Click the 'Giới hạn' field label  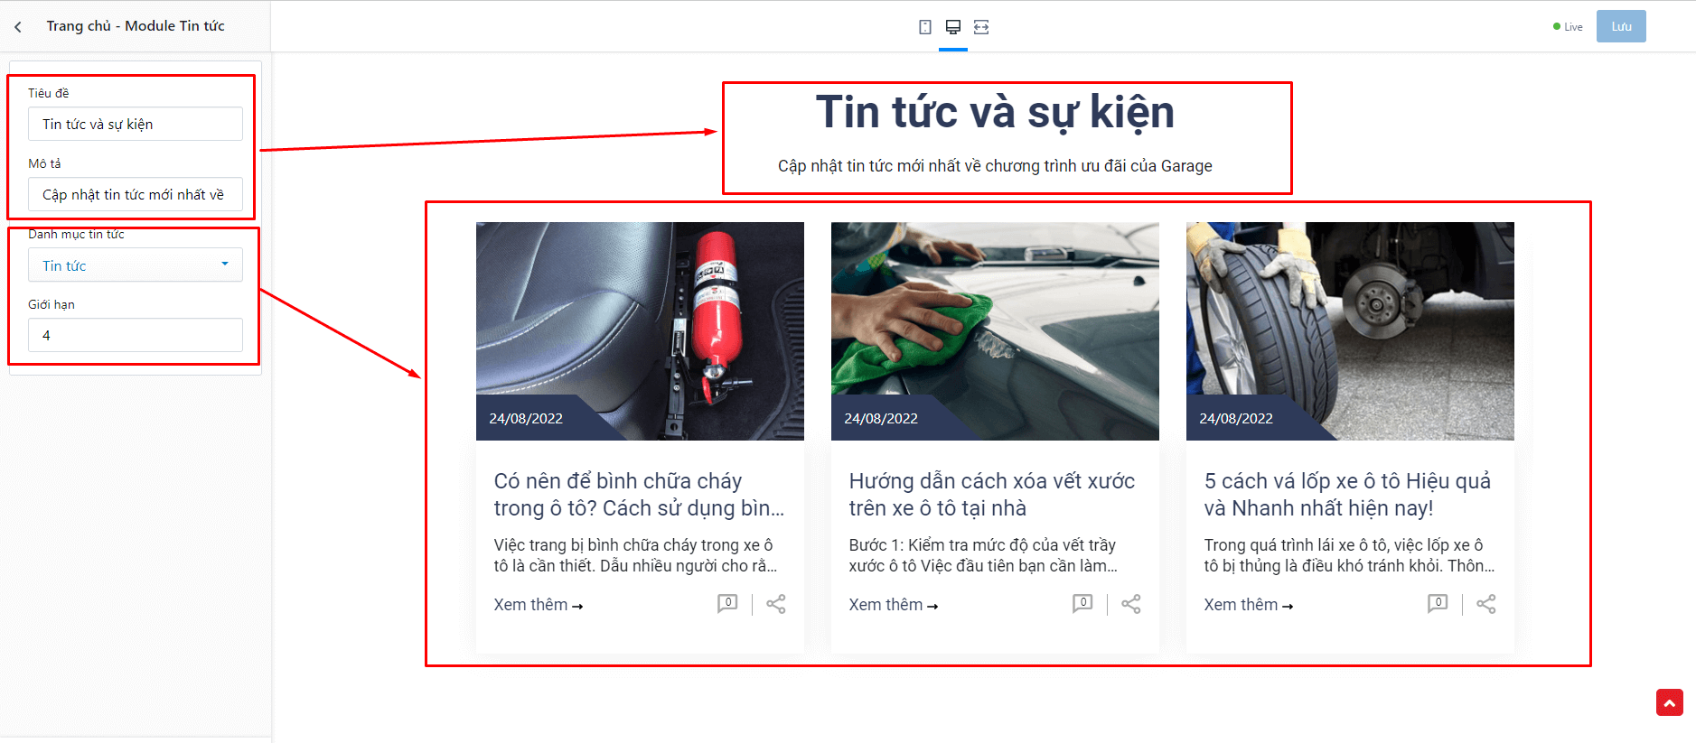52,304
